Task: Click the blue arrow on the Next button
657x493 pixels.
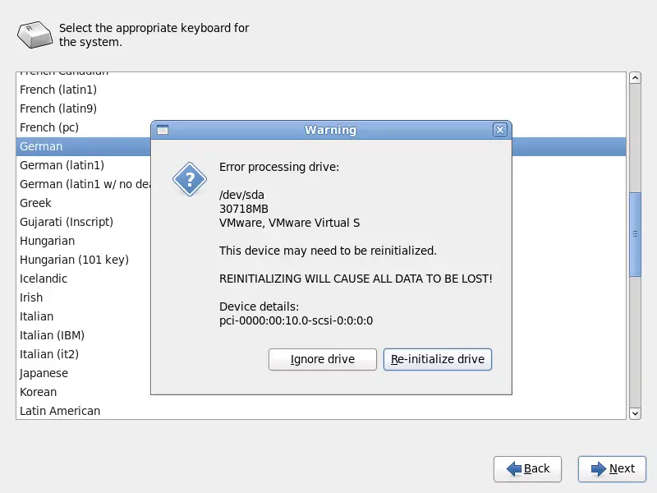Action: 599,468
